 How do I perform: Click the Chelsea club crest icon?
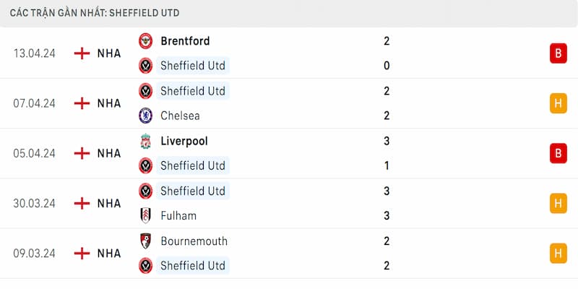146,116
